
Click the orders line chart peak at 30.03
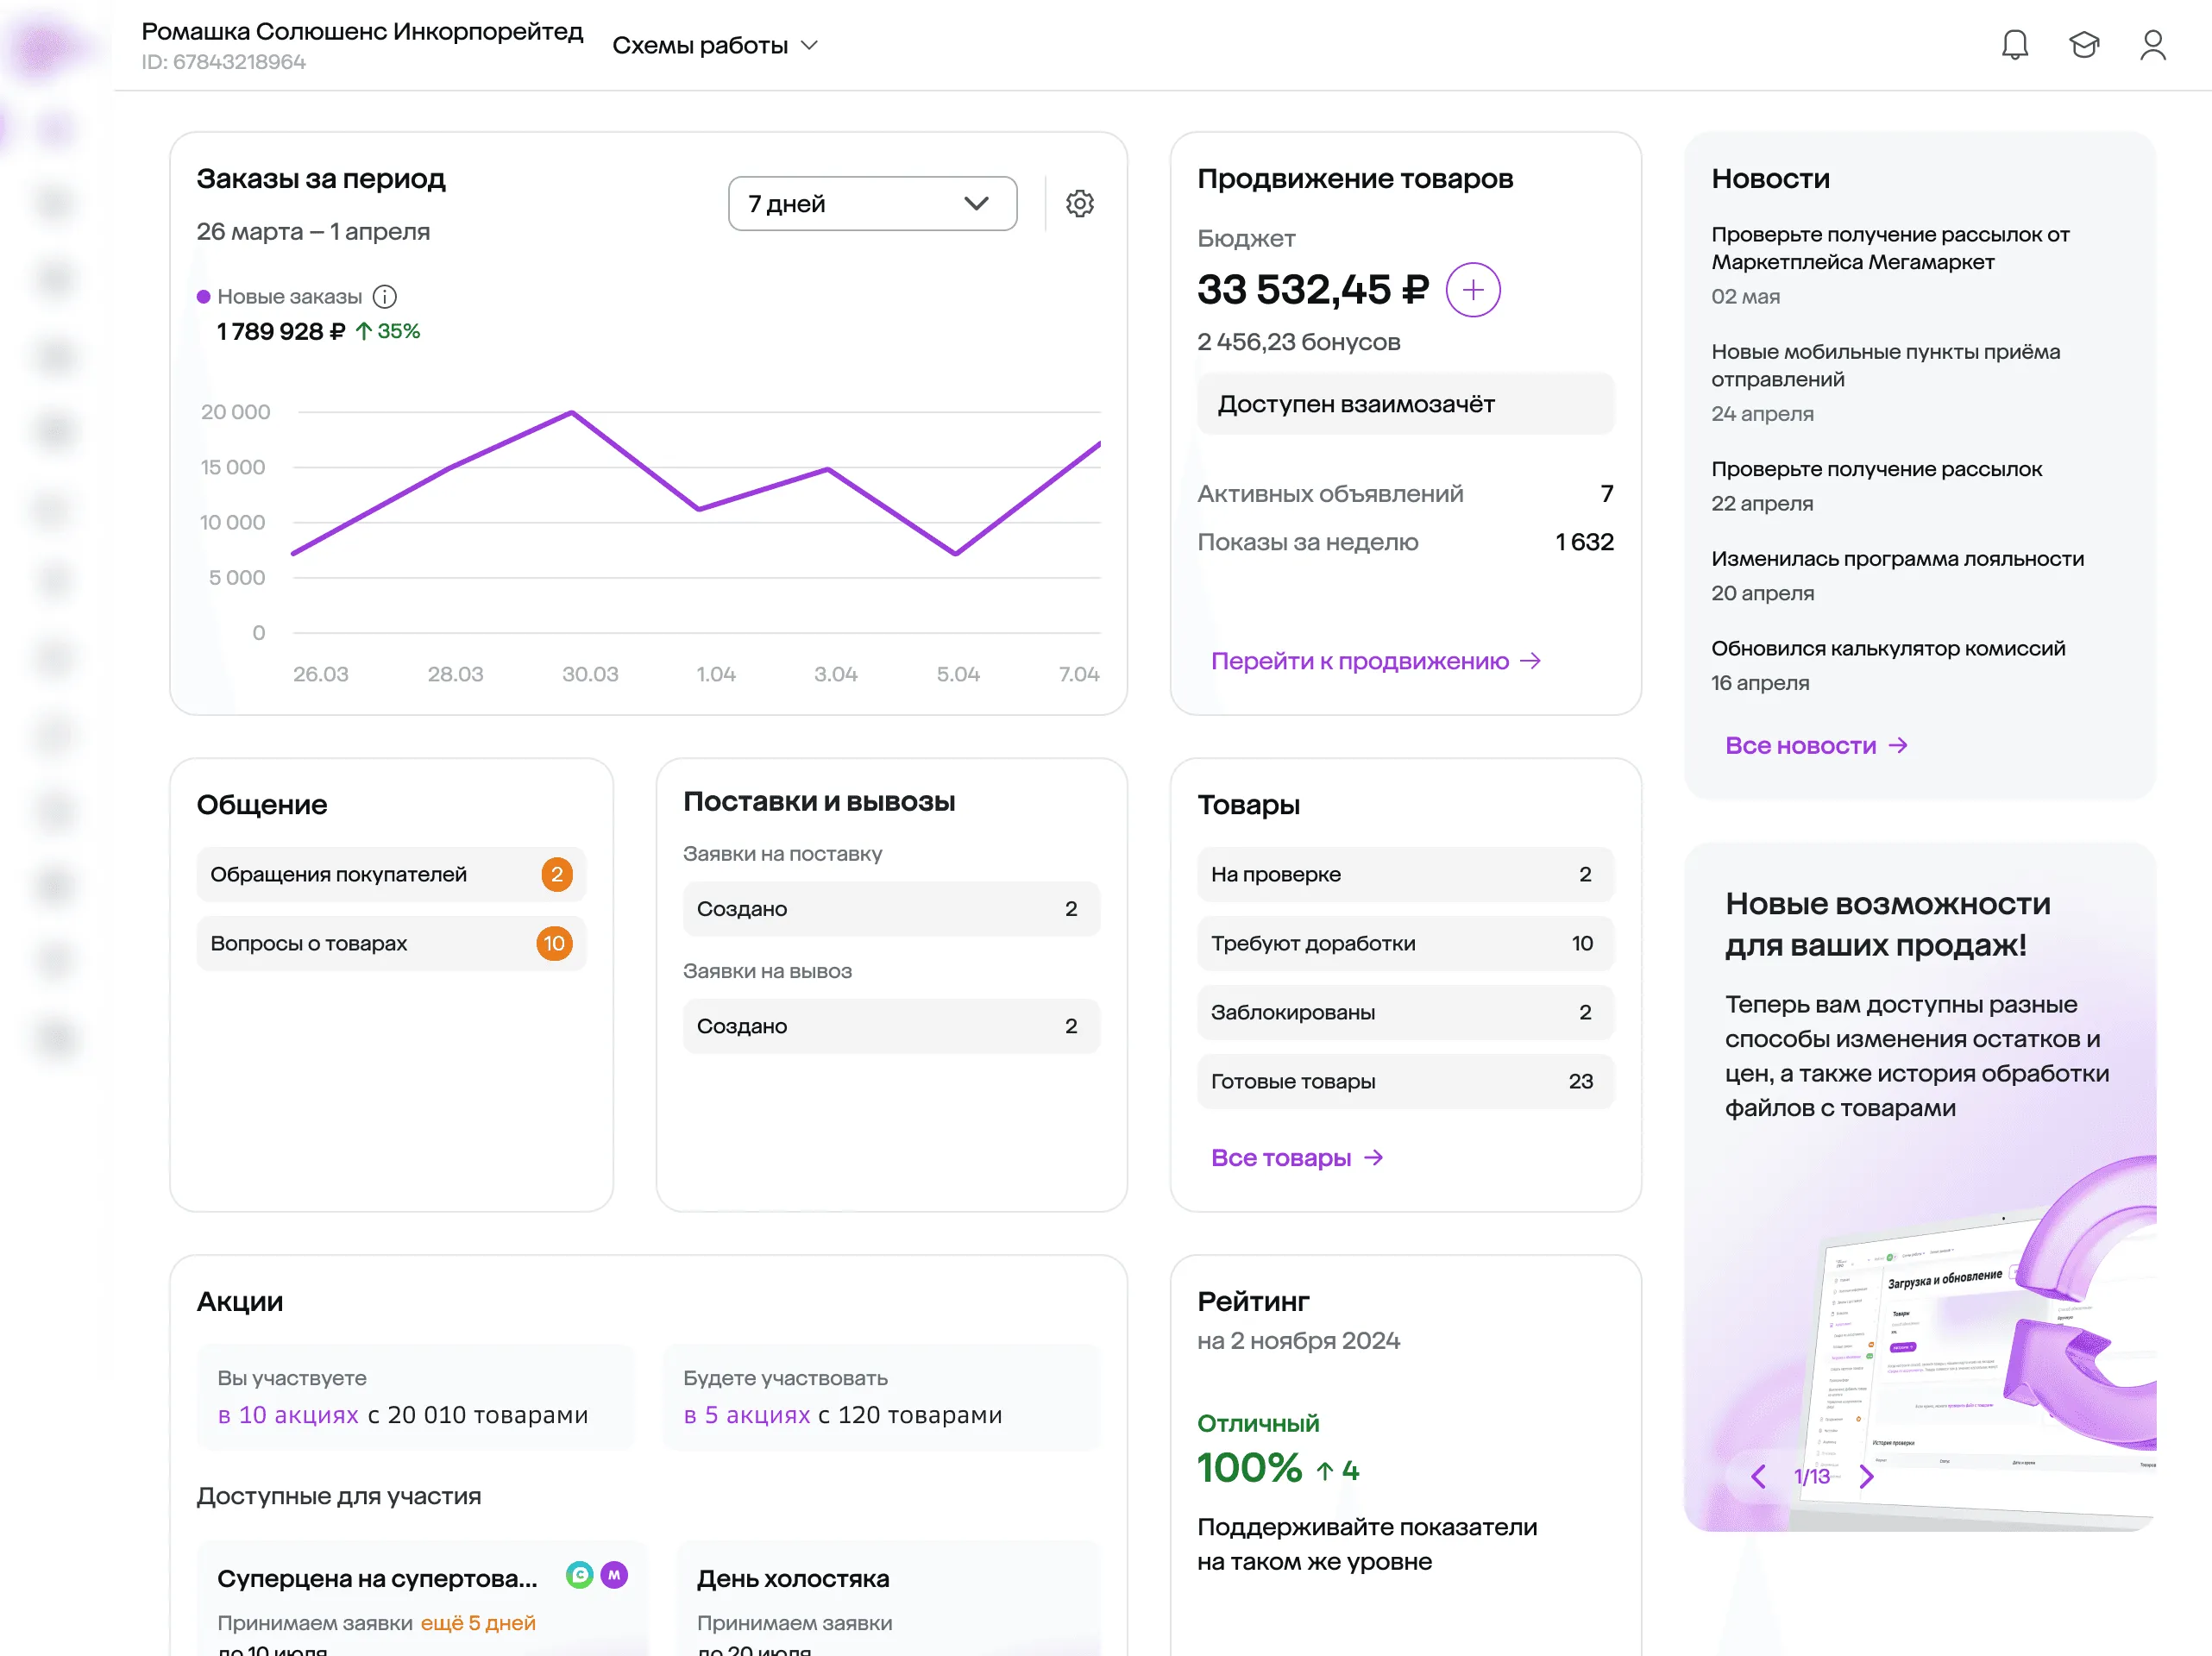click(x=572, y=412)
